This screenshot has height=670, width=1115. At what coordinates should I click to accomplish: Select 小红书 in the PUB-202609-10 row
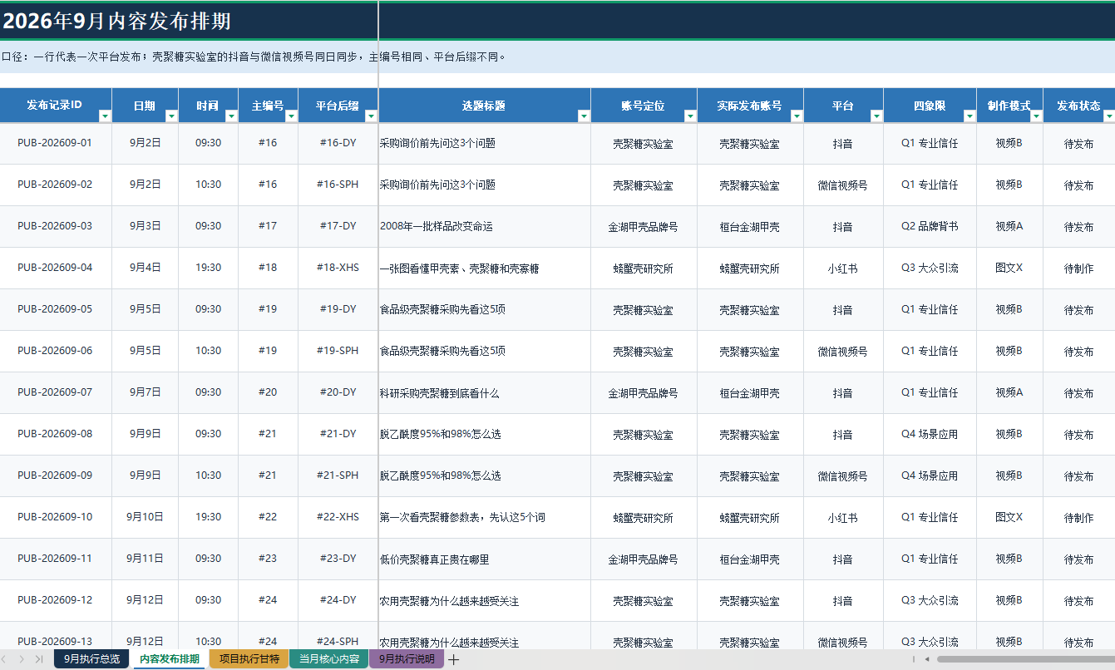tap(843, 518)
